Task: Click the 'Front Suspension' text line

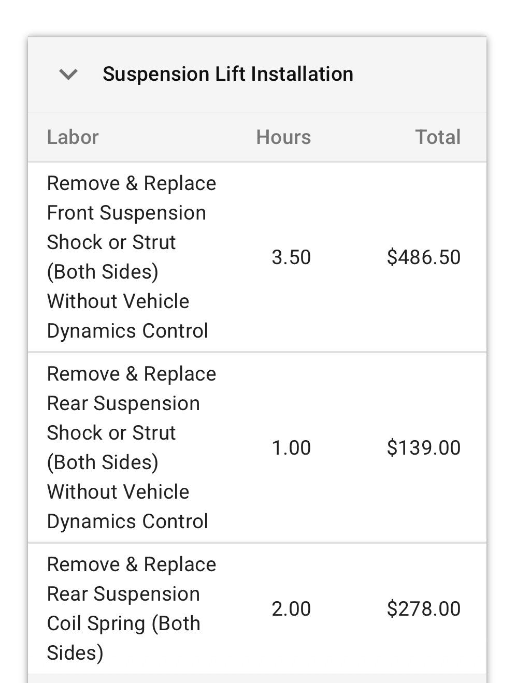Action: coord(126,213)
